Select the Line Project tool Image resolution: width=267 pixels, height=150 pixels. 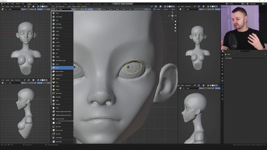pos(62,138)
